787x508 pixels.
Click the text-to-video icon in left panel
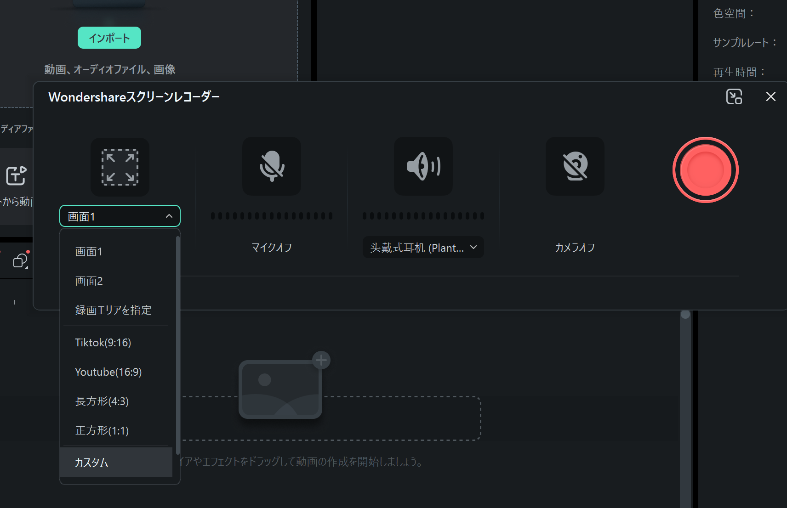pos(16,175)
